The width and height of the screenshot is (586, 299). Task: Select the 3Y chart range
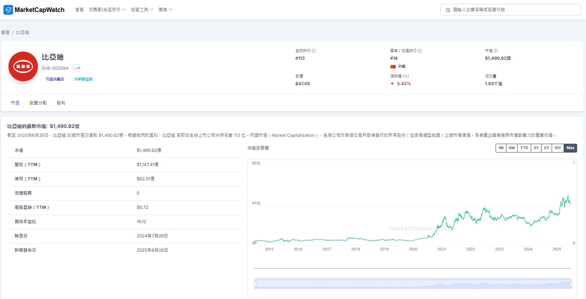[x=536, y=148]
